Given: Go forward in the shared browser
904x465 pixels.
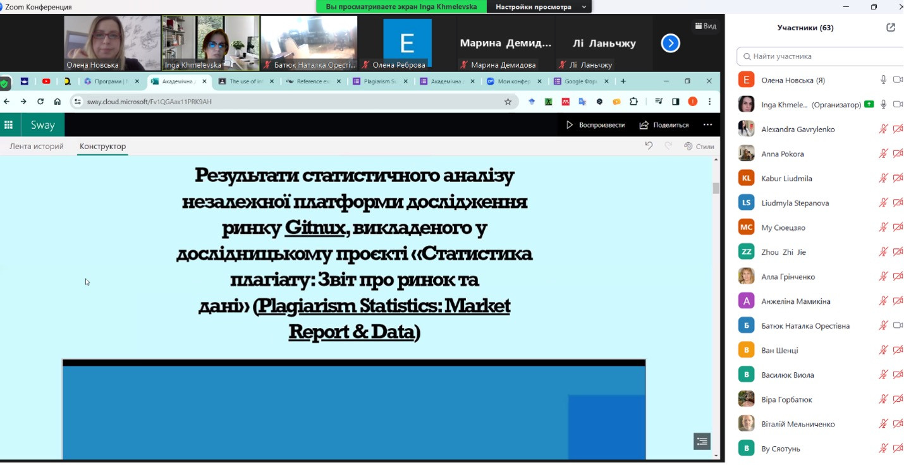Looking at the screenshot, I should tap(23, 102).
